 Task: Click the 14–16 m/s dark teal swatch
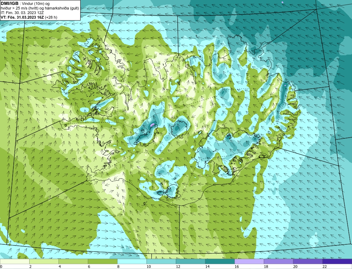[220, 262]
